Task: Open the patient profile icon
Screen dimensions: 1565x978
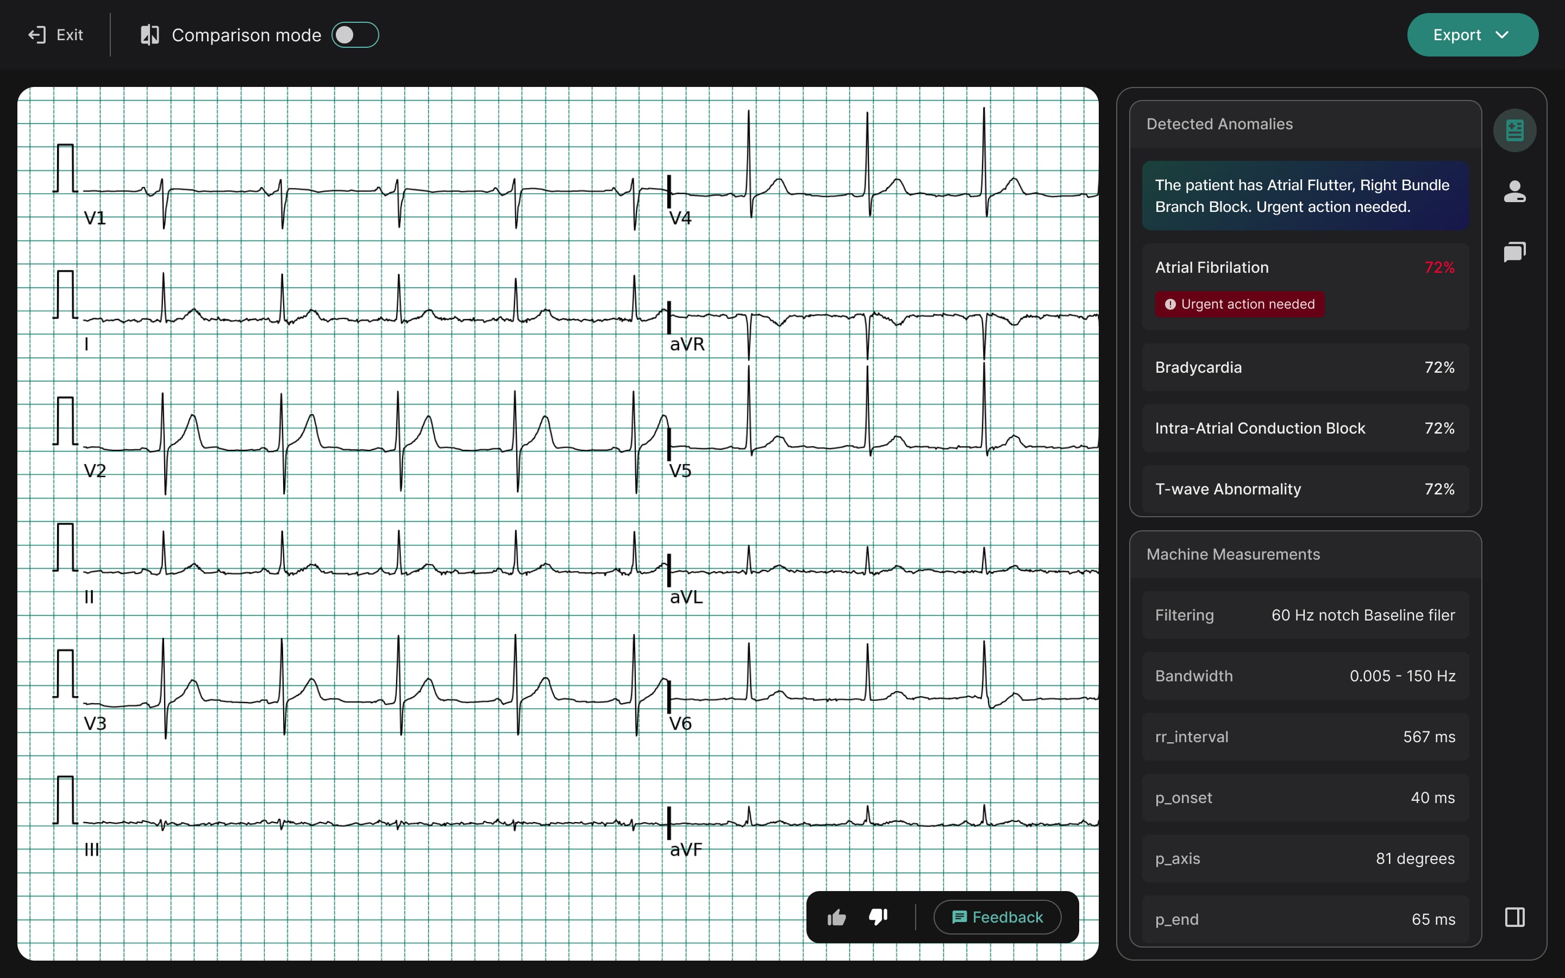Action: tap(1515, 190)
